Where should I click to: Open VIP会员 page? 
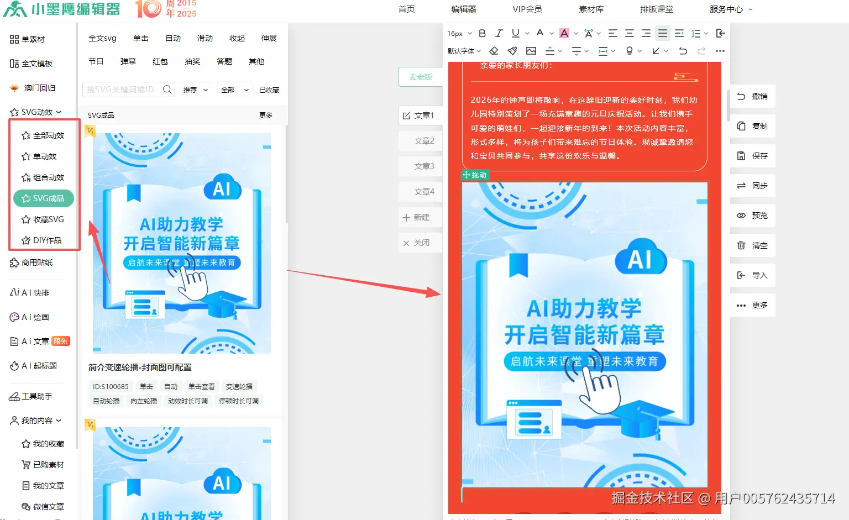(x=527, y=9)
